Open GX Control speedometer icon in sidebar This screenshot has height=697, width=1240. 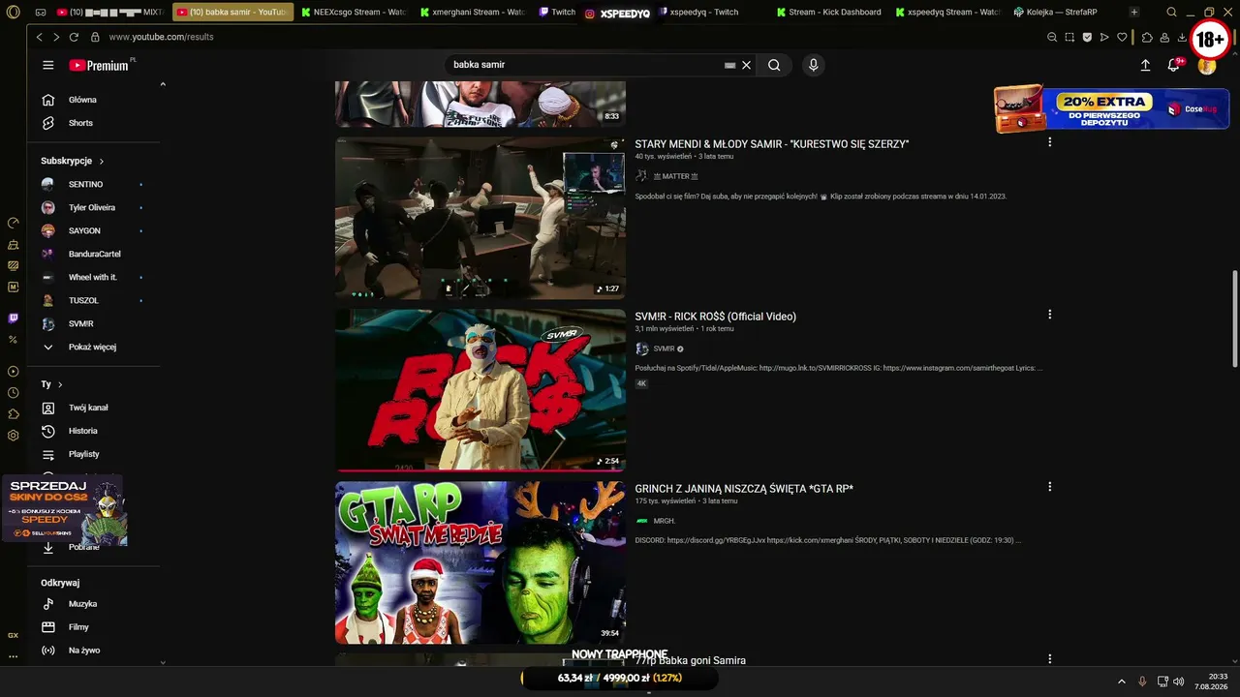13,224
